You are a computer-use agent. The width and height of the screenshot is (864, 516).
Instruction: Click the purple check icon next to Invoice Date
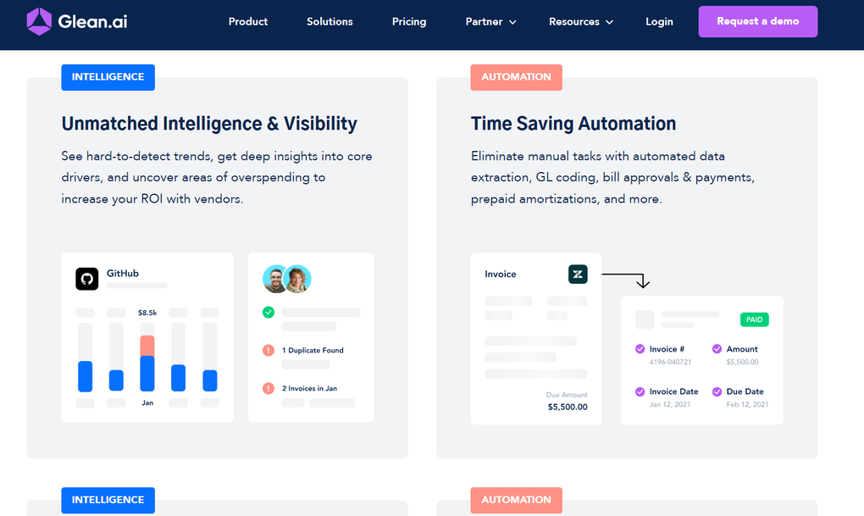[x=640, y=391]
